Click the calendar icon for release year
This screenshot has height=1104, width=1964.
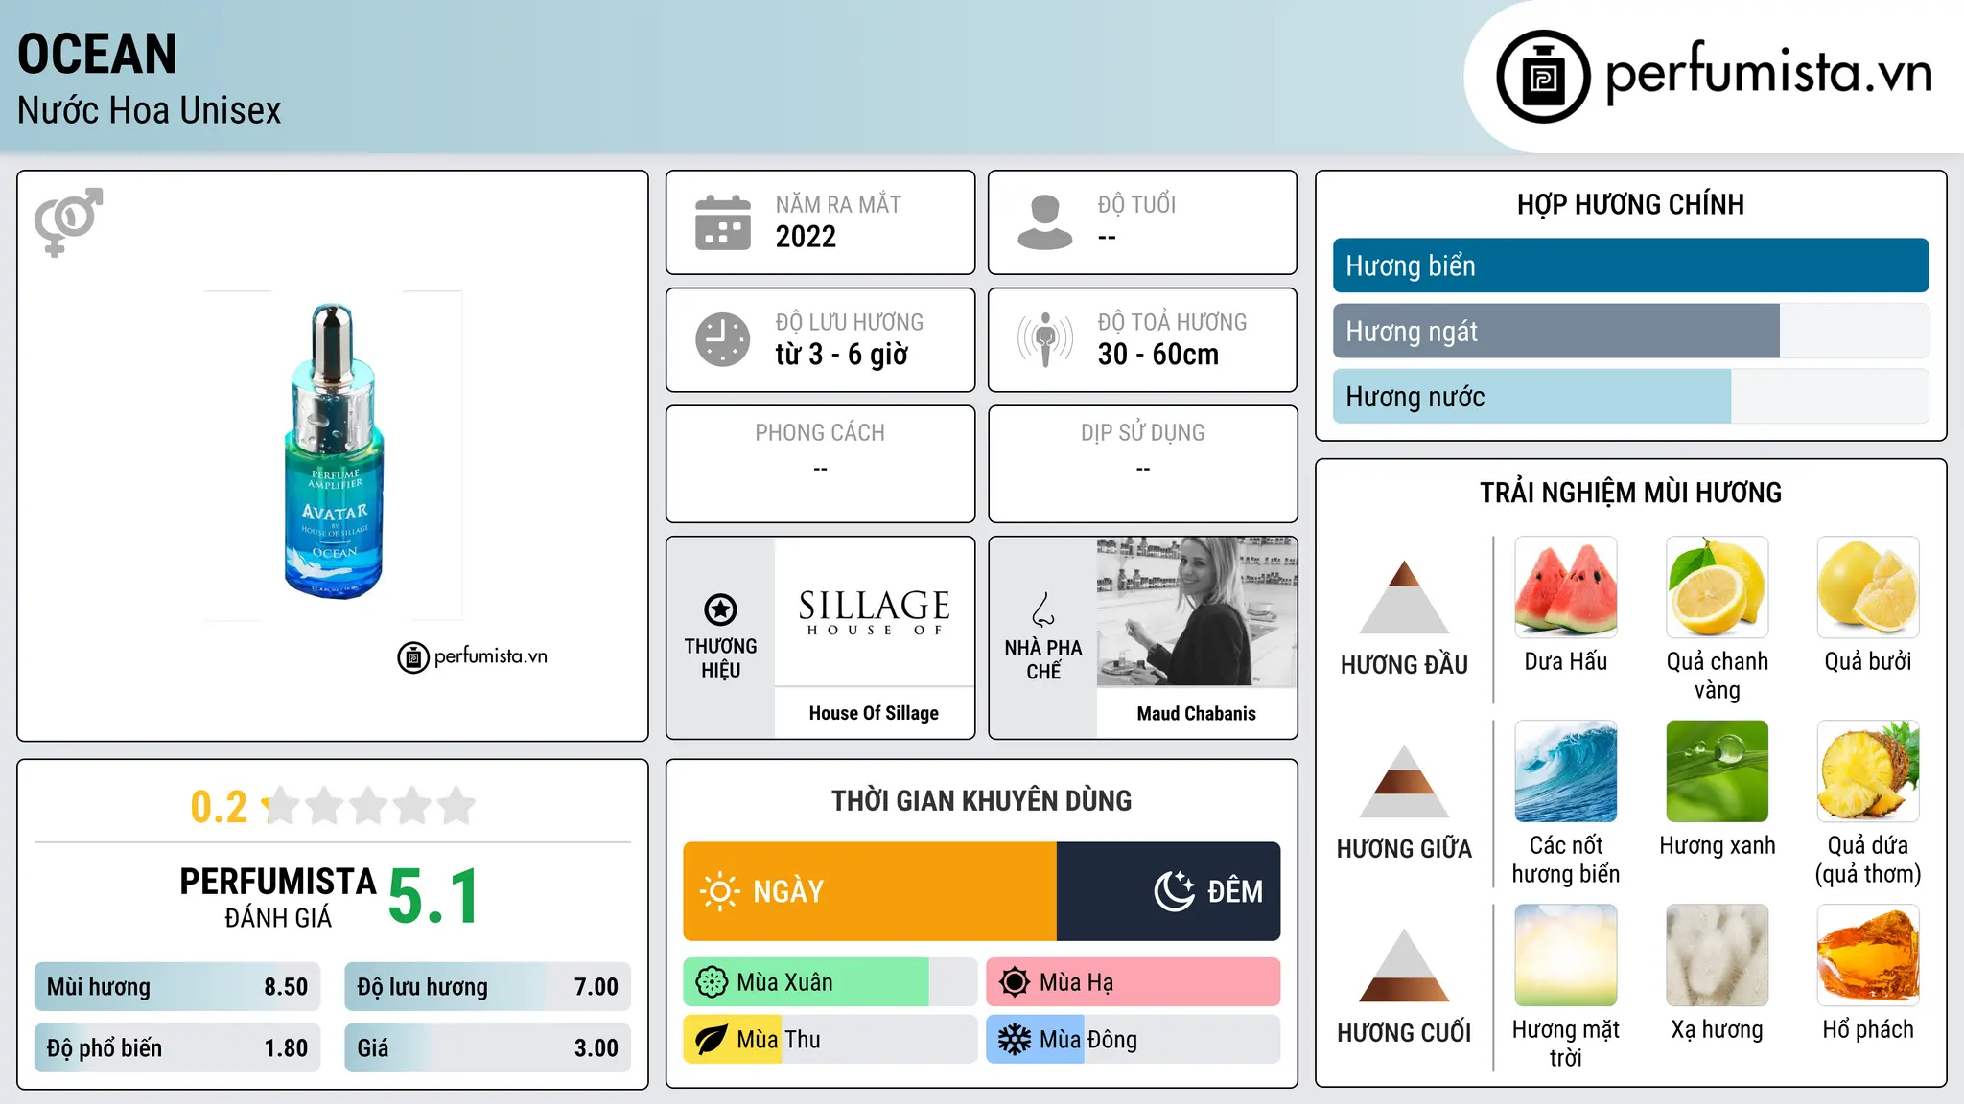(723, 222)
